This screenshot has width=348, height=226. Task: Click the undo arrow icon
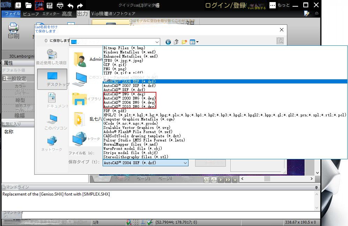coord(70,6)
